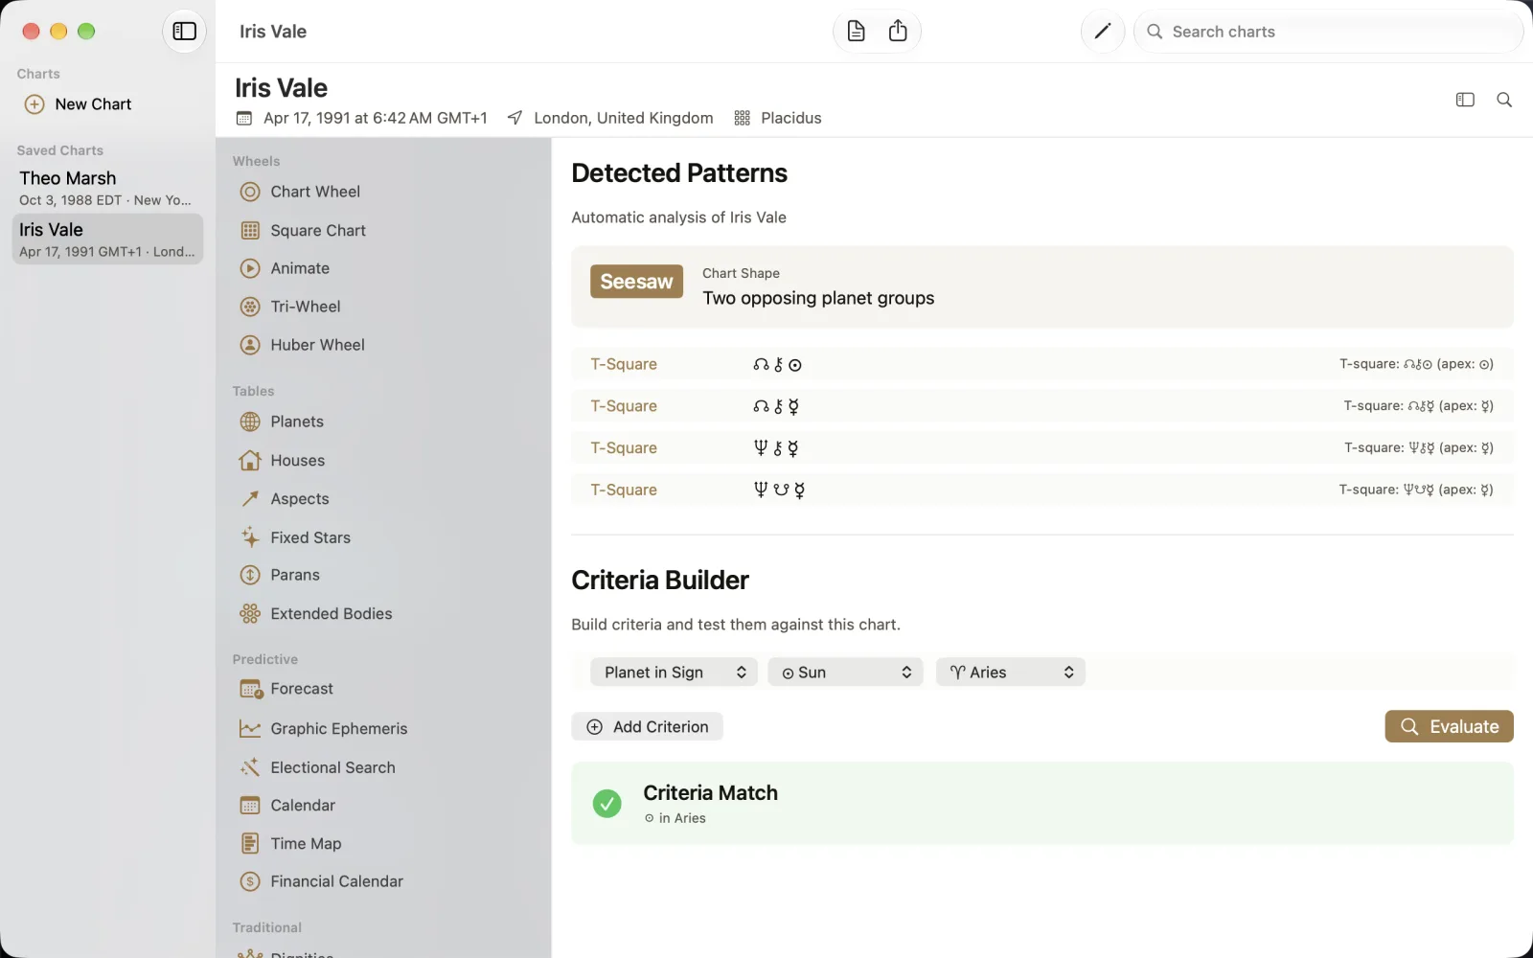The width and height of the screenshot is (1533, 958).
Task: Create a New Chart
Action: tap(79, 104)
